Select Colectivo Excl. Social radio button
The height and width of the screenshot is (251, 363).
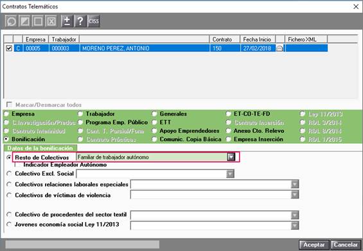[9, 173]
